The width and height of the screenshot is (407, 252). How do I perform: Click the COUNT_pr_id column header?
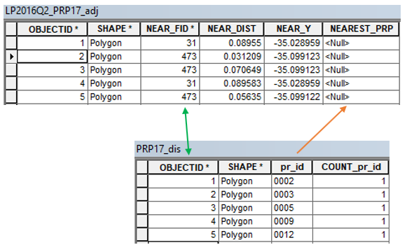(x=351, y=167)
